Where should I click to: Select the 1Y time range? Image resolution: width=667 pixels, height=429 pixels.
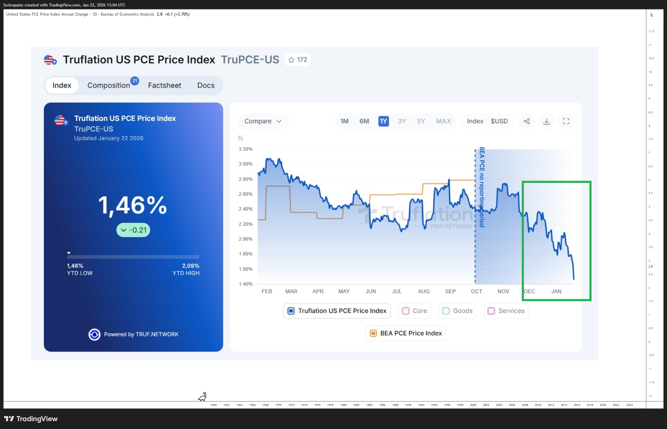384,121
